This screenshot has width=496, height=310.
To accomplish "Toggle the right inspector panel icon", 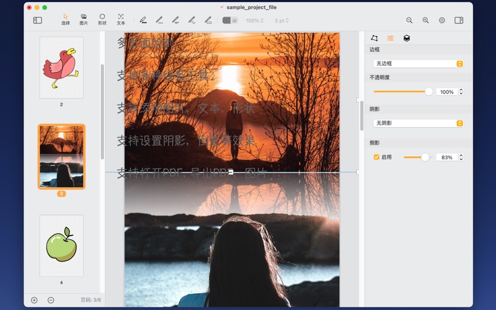I will [459, 20].
